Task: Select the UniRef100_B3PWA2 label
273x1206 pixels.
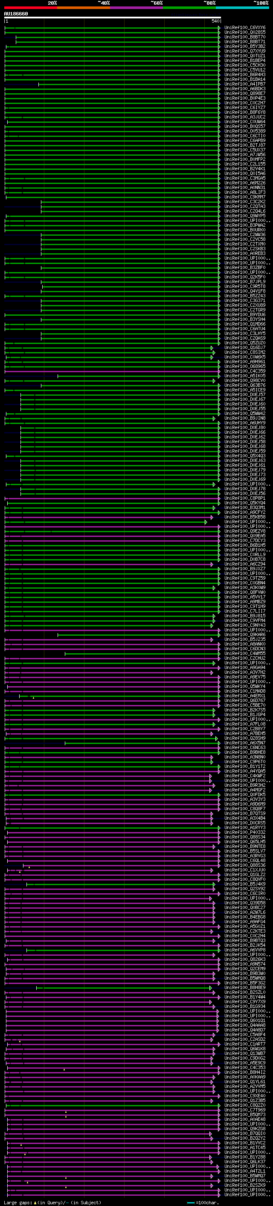Action: [x=245, y=225]
